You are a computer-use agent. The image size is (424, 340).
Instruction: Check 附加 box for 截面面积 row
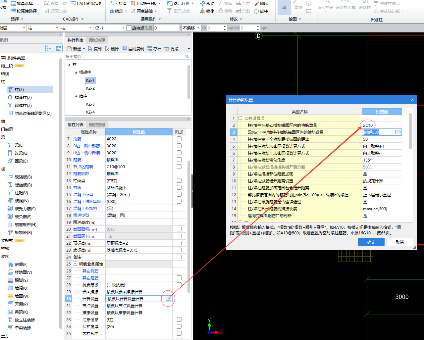(179, 229)
